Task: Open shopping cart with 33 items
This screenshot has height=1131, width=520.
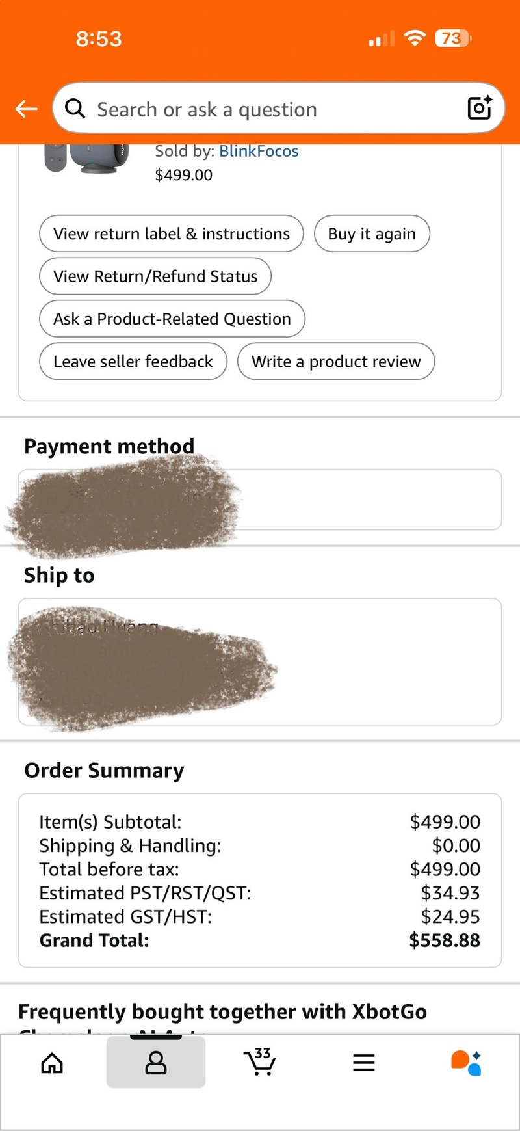Action: [260, 1062]
